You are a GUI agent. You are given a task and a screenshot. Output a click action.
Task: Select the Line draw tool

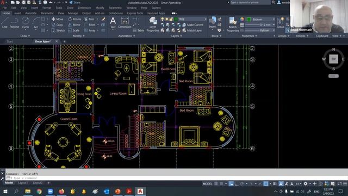click(x=5, y=23)
